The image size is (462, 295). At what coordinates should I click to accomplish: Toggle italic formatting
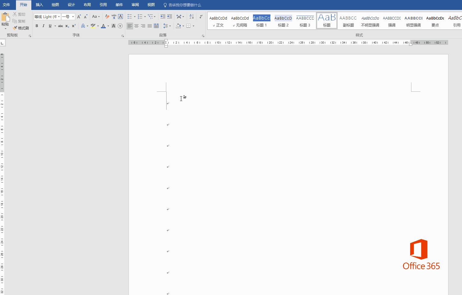43,26
